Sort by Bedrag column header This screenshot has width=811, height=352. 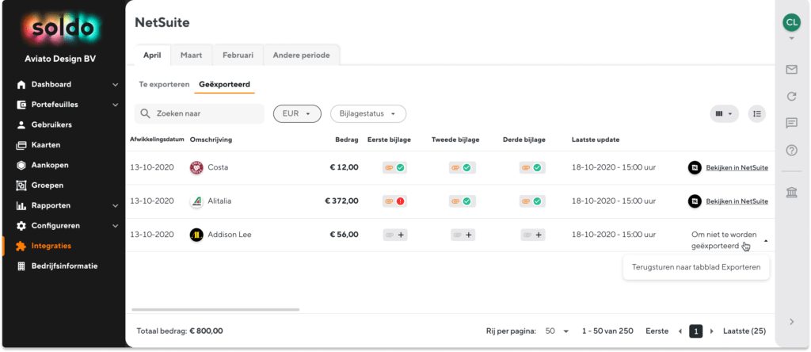346,140
